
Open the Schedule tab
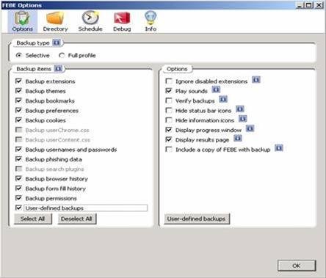click(90, 22)
